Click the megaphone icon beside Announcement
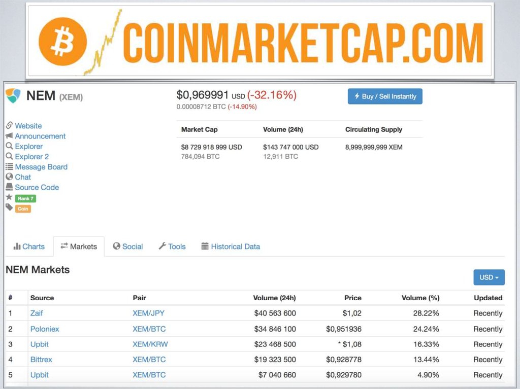This screenshot has width=520, height=389. [x=9, y=135]
